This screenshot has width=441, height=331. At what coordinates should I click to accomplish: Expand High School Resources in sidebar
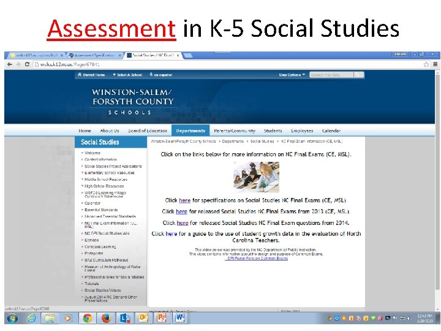[104, 186]
